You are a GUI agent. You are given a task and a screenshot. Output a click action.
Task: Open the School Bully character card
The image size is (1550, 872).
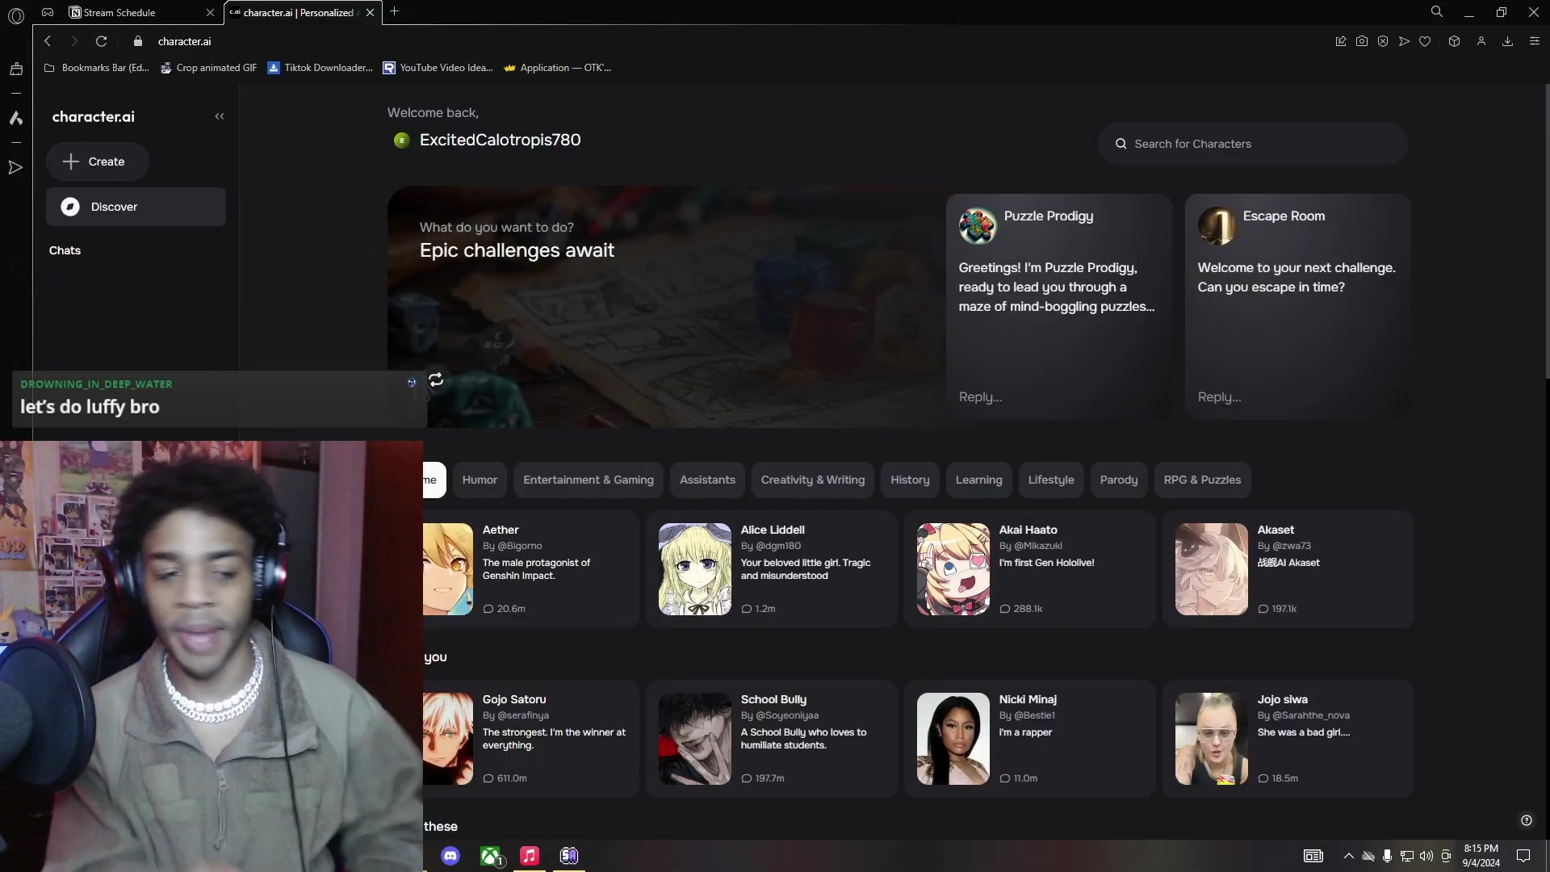click(x=771, y=739)
